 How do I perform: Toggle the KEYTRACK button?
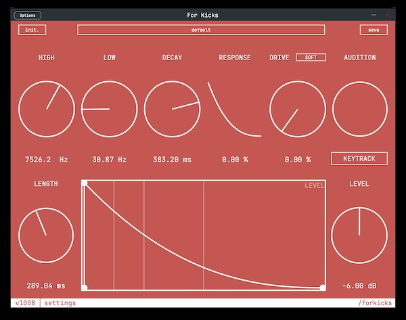[359, 158]
